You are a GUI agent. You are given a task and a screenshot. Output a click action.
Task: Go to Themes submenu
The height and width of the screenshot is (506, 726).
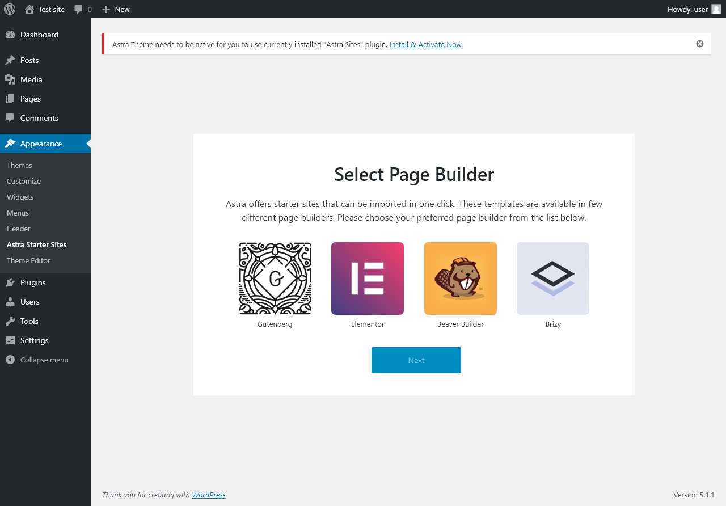point(19,165)
